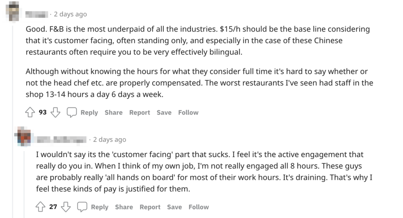Reply to the F&B underpaid comment
This screenshot has height=218, width=403.
[89, 113]
